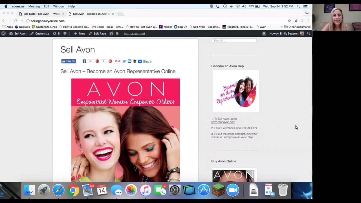Open the Zoom app in the Dock
Screen dimensions: 361x203
233,191
